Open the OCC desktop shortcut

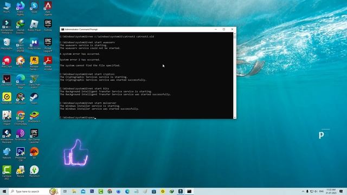click(x=21, y=62)
